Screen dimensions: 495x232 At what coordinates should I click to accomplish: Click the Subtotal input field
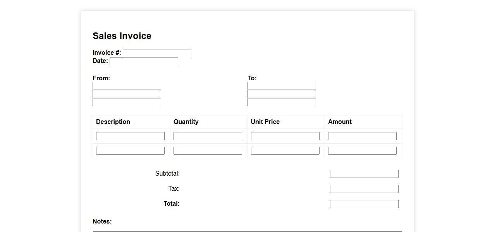[364, 174]
